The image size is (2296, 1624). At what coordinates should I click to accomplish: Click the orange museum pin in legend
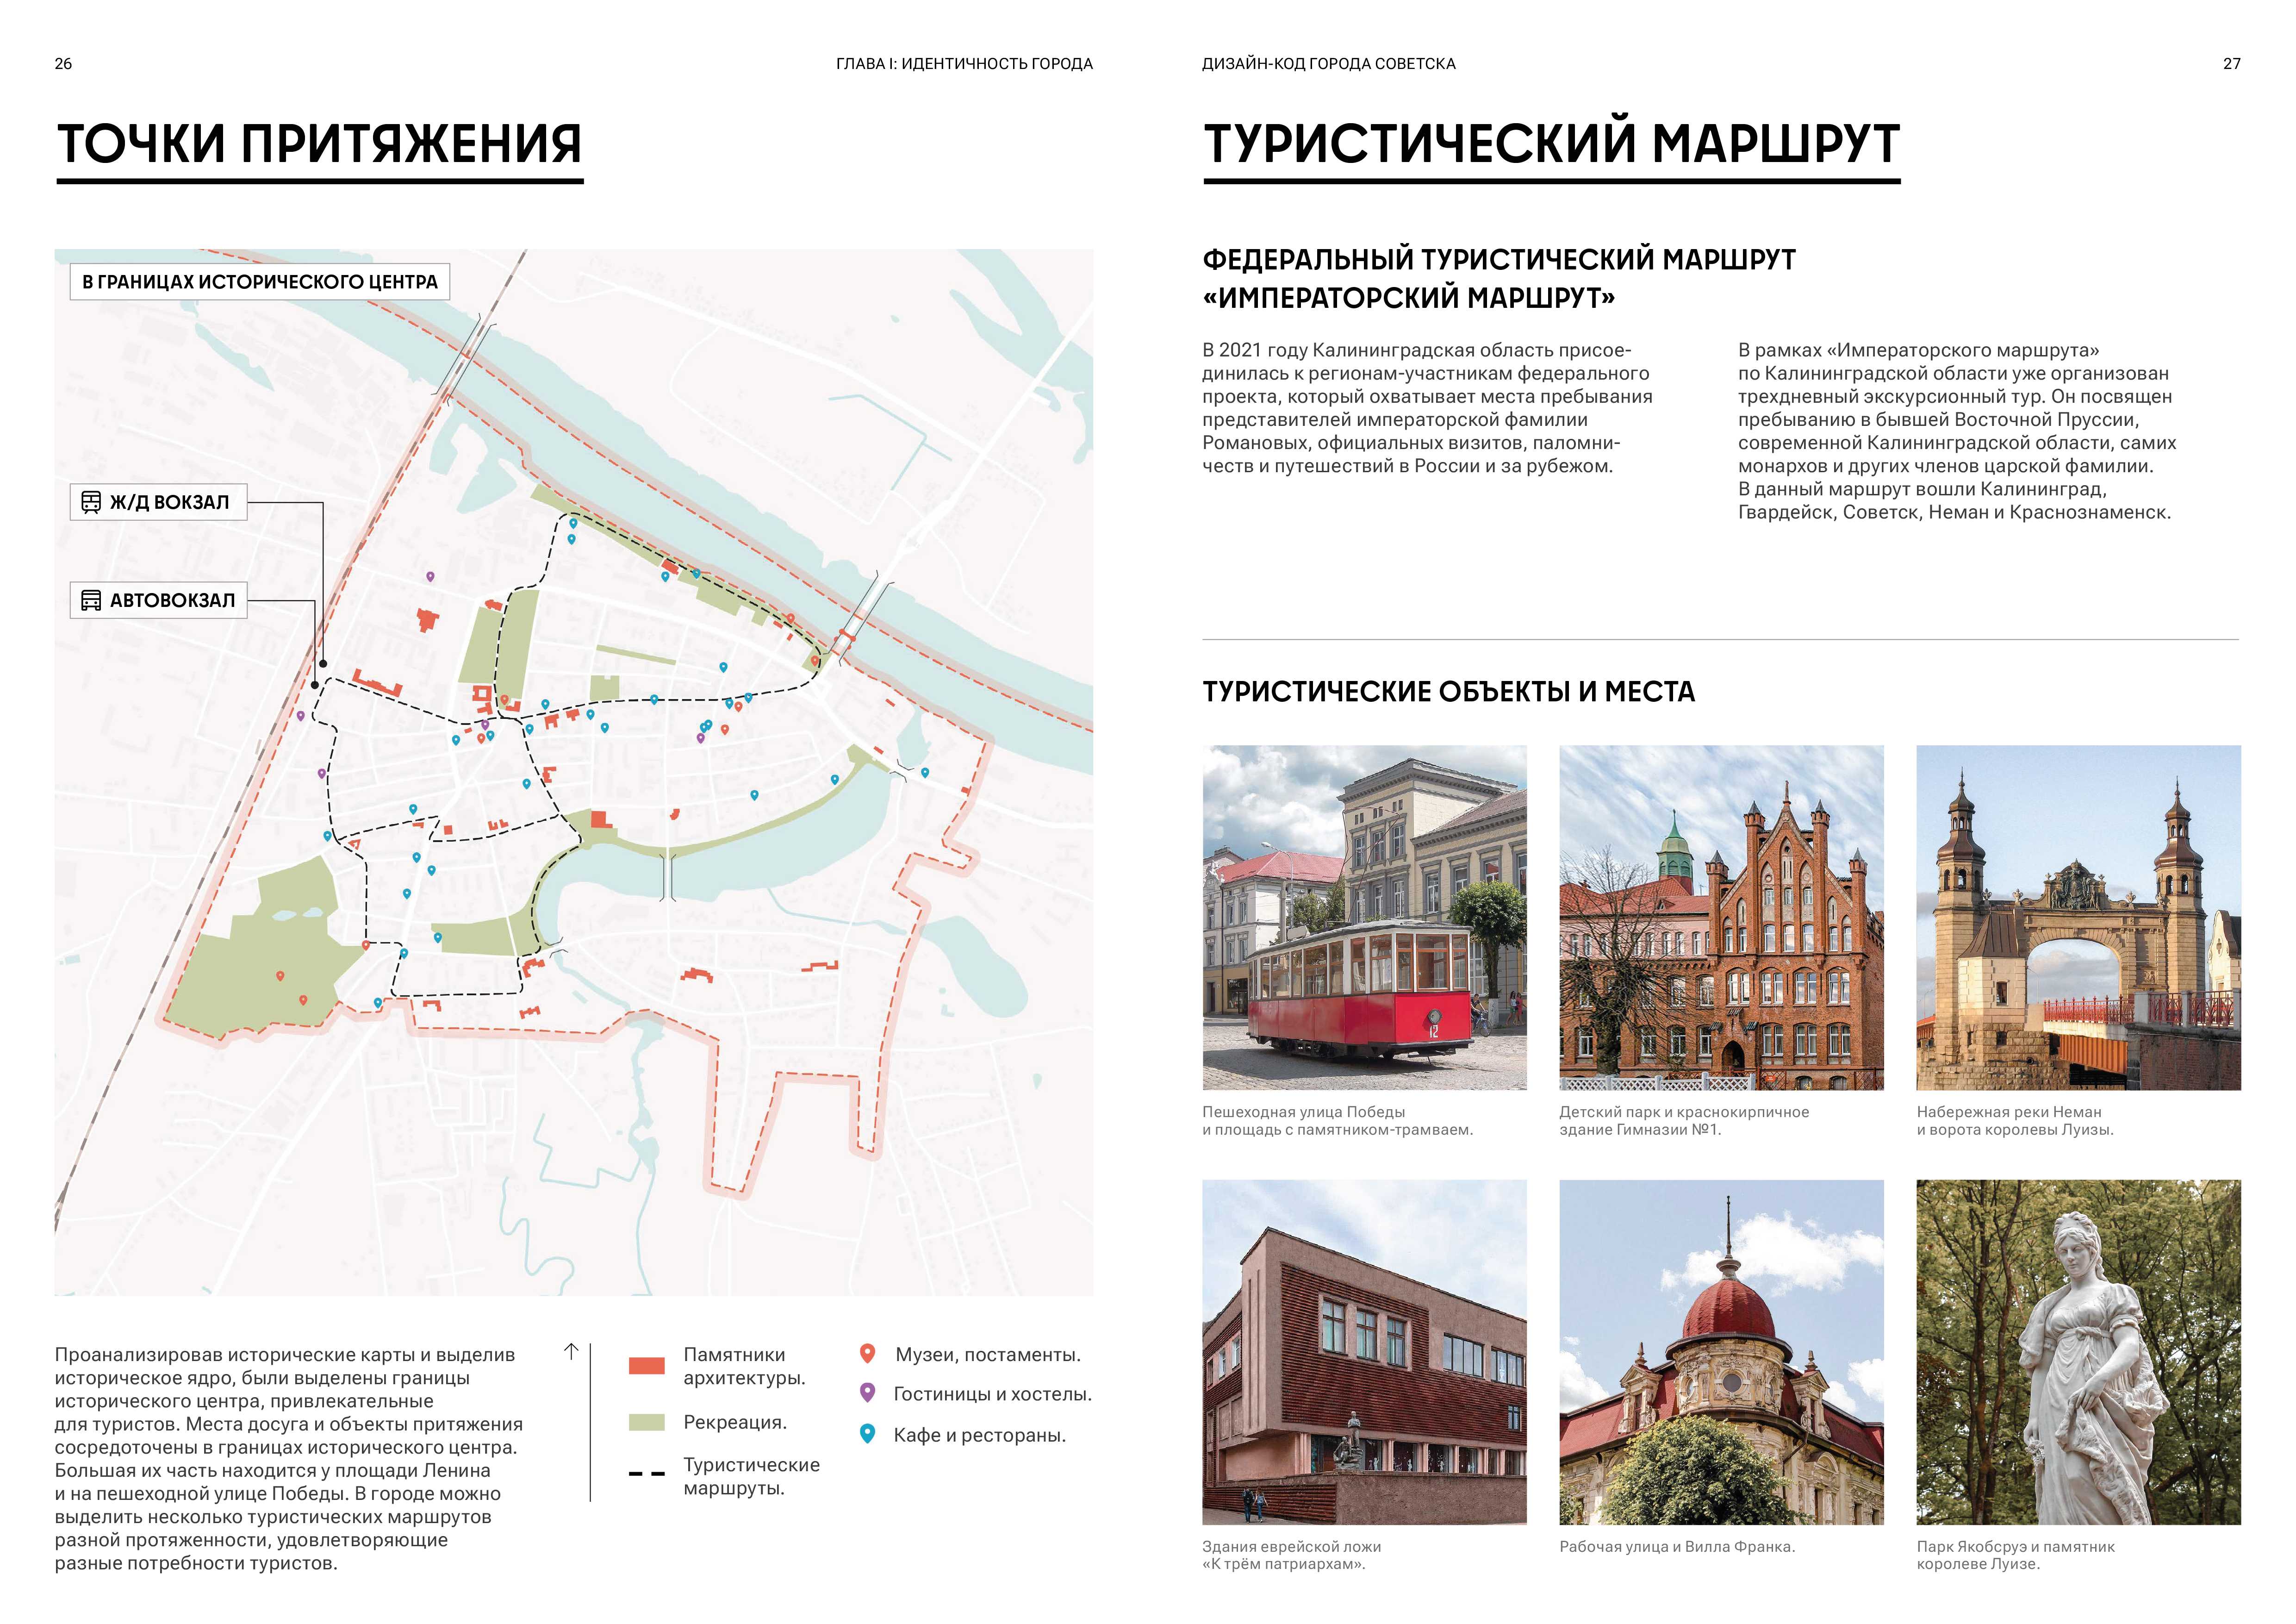pyautogui.click(x=867, y=1353)
